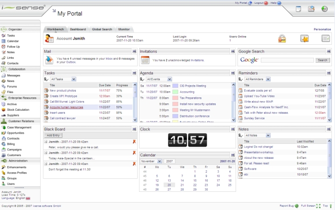Viewport: 335px width, 210px height.
Task: Delete the first Black Board entry
Action: (x=134, y=141)
